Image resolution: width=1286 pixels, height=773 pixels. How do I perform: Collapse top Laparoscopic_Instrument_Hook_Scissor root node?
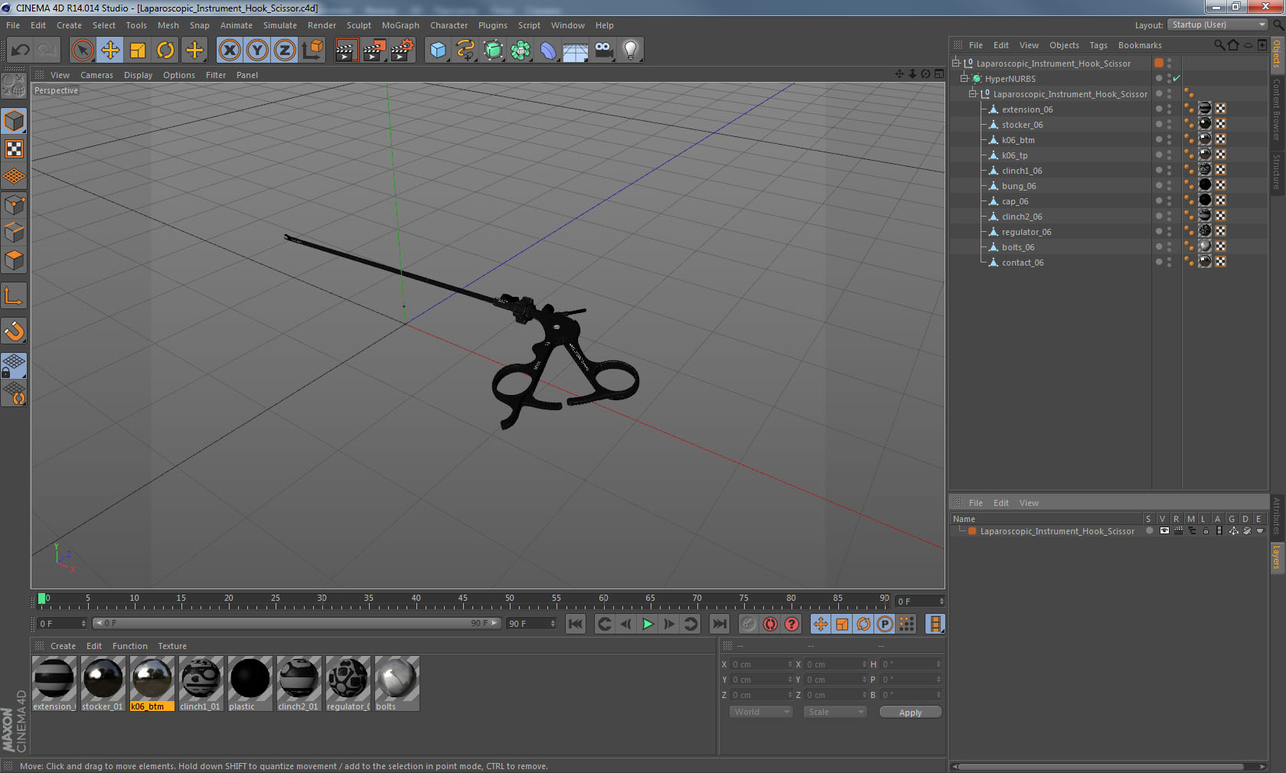point(955,64)
